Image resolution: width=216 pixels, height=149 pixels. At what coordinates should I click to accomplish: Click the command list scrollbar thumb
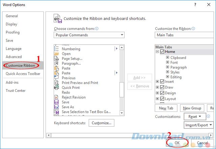(122, 90)
